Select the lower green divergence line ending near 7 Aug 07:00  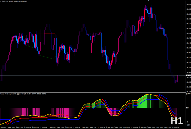coord(46,57)
